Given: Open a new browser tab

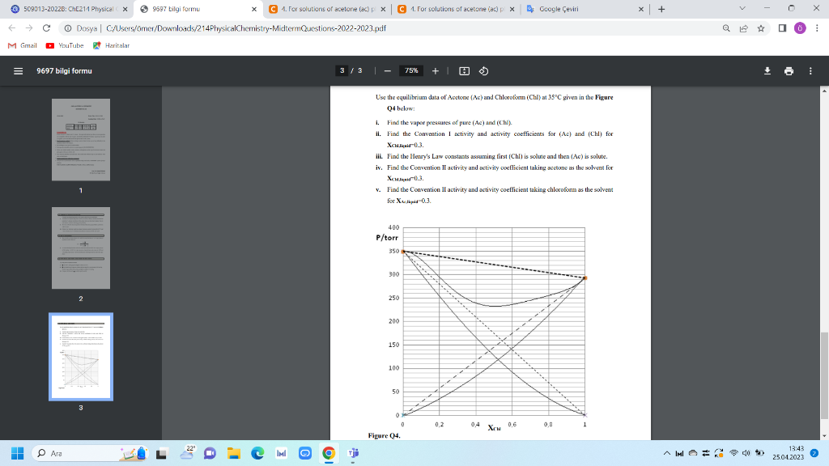Looking at the screenshot, I should [661, 9].
